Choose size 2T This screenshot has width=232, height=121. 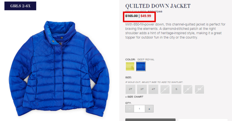click(x=130, y=89)
